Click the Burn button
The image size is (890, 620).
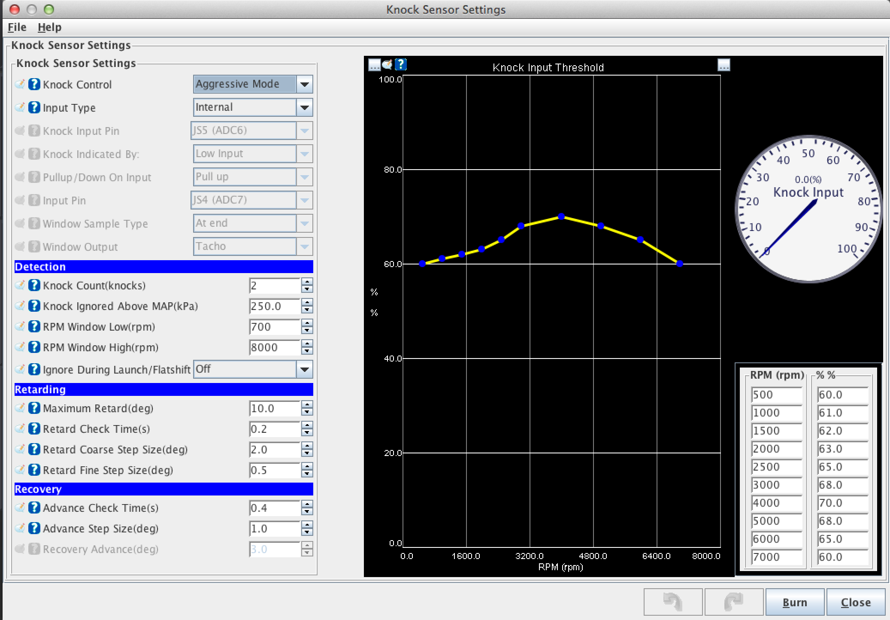coord(794,602)
